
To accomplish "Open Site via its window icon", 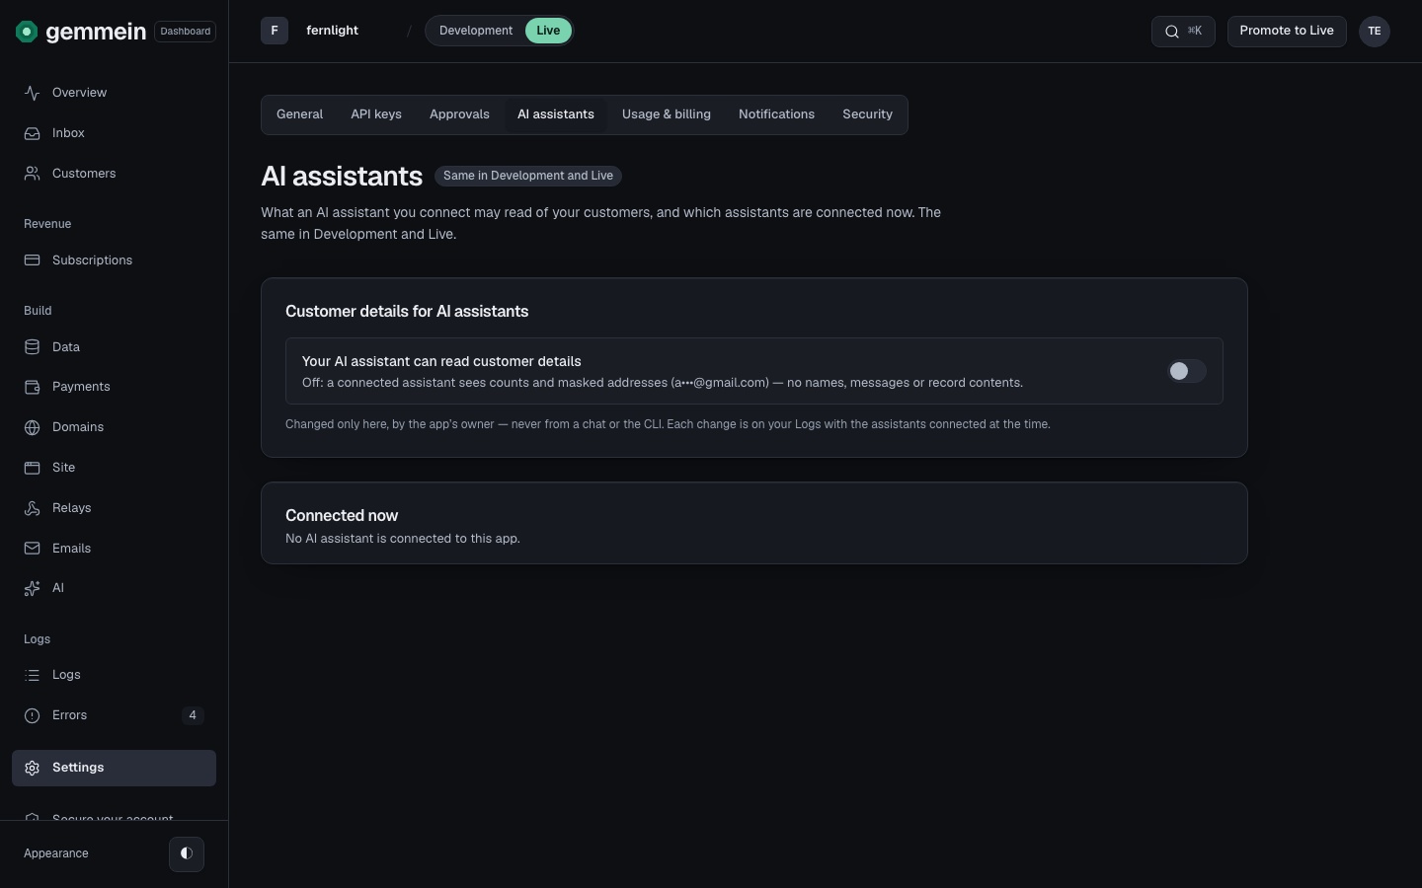I will 33,468.
